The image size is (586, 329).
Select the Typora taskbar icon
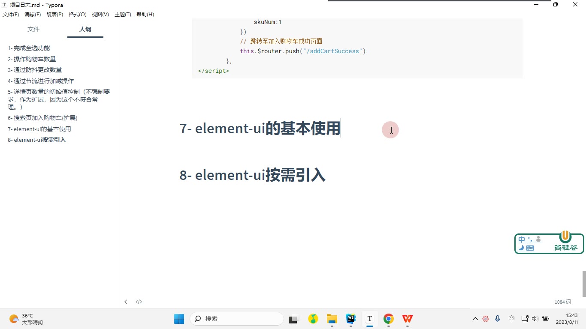(x=369, y=319)
